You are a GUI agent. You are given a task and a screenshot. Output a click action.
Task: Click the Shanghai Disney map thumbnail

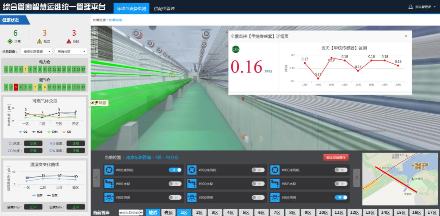(400, 179)
